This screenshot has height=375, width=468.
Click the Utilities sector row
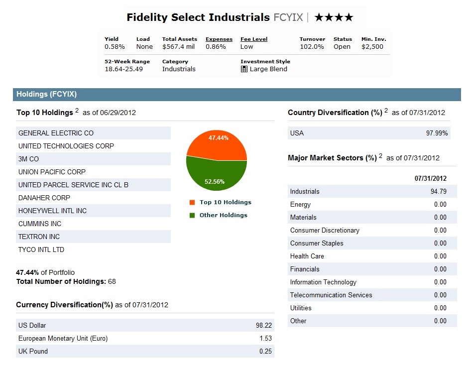click(x=372, y=308)
